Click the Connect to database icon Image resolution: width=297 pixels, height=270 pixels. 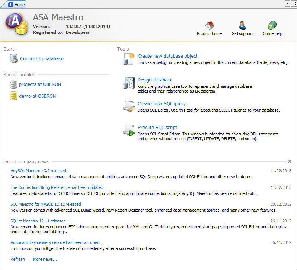[x=14, y=58]
